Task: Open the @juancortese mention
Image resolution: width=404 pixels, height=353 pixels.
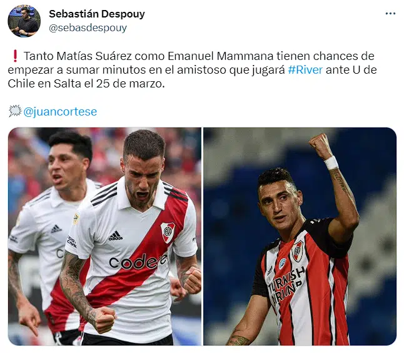Action: coord(60,111)
